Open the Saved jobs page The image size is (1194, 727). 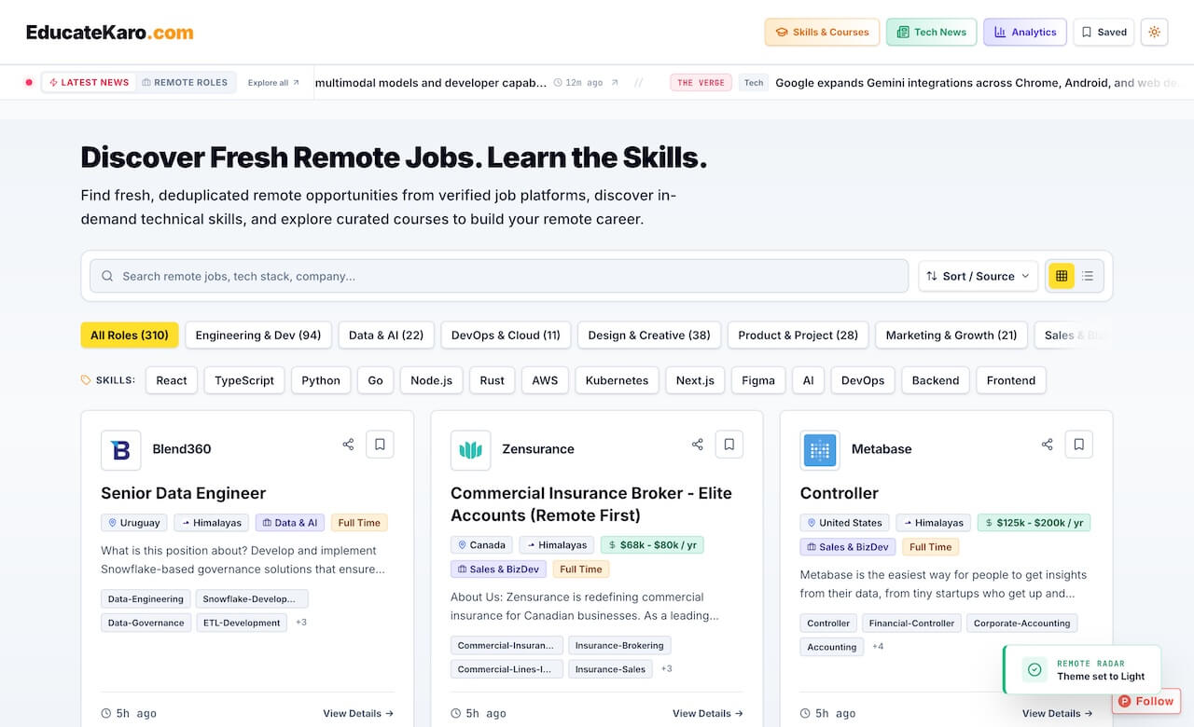(x=1104, y=32)
